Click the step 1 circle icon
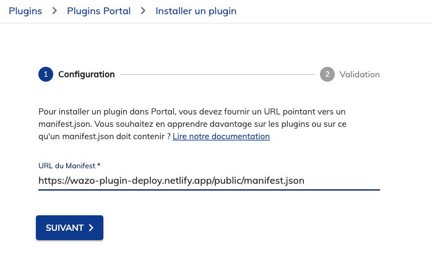The image size is (432, 258). point(46,74)
